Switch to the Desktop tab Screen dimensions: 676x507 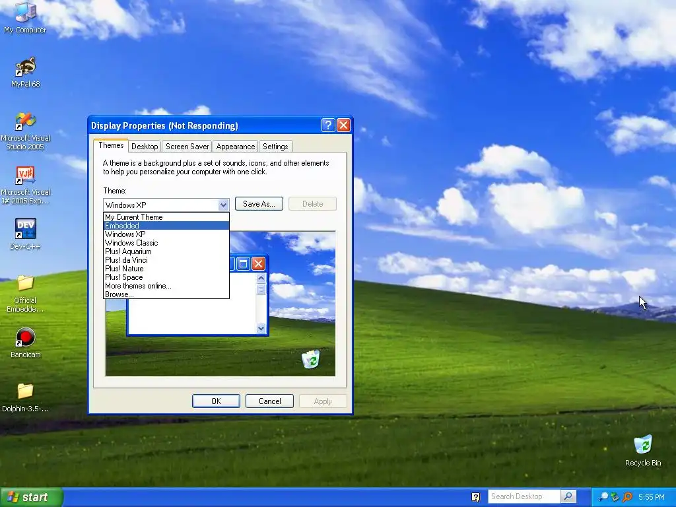pyautogui.click(x=145, y=147)
